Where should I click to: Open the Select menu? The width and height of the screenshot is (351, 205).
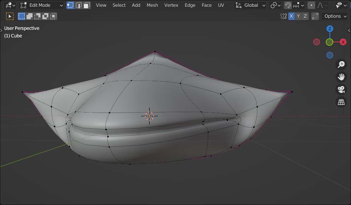119,5
